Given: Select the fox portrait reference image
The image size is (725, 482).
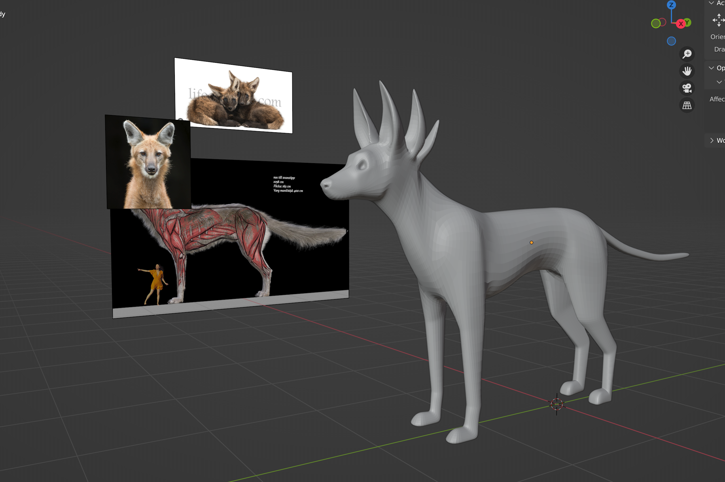Looking at the screenshot, I should [148, 163].
